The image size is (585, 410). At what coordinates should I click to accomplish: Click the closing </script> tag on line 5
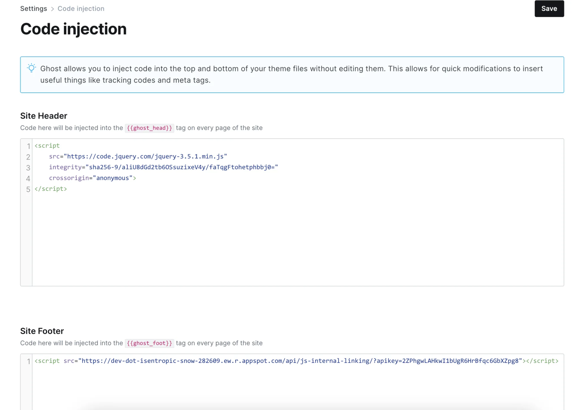(x=51, y=189)
